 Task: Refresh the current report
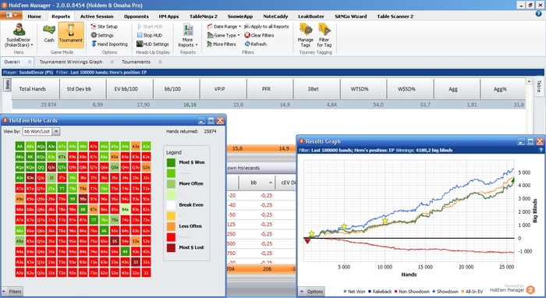coord(256,44)
